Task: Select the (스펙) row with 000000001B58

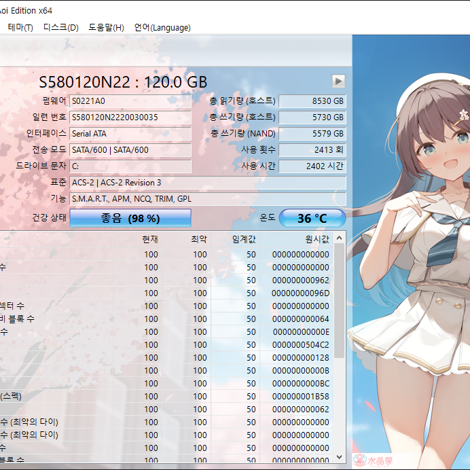Action: (x=166, y=396)
